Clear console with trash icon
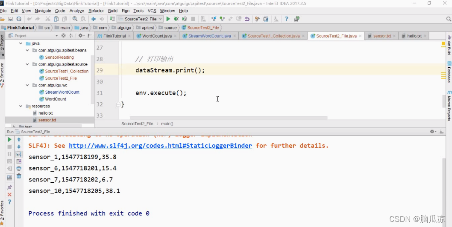Viewport: 452px width, 227px height. (x=19, y=176)
